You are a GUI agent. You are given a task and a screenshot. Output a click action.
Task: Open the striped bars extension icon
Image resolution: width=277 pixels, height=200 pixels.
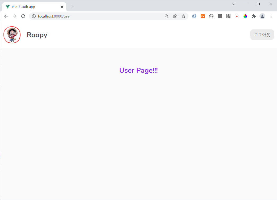point(228,16)
